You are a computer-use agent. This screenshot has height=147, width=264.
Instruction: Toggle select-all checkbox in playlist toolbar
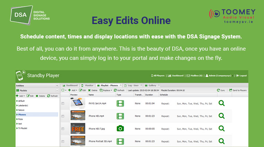(x=63, y=90)
